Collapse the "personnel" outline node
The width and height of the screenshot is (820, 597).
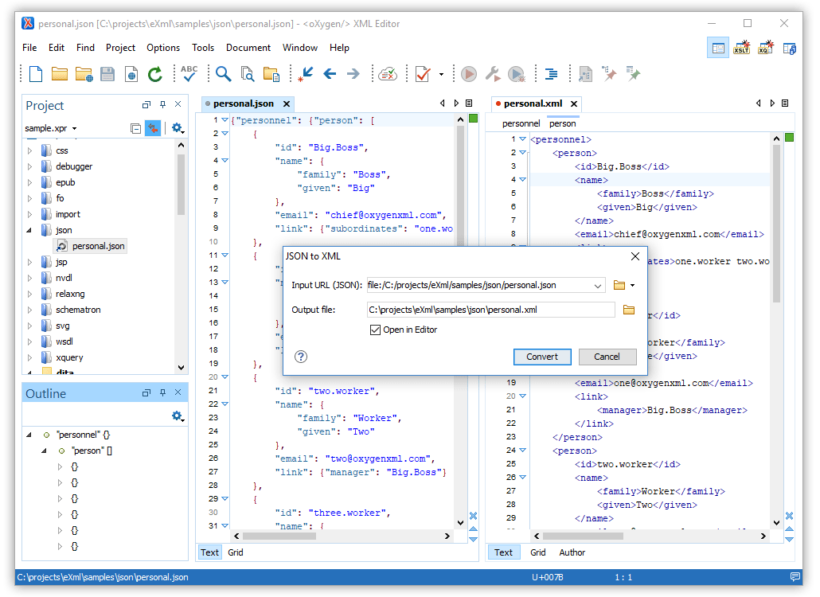point(29,435)
